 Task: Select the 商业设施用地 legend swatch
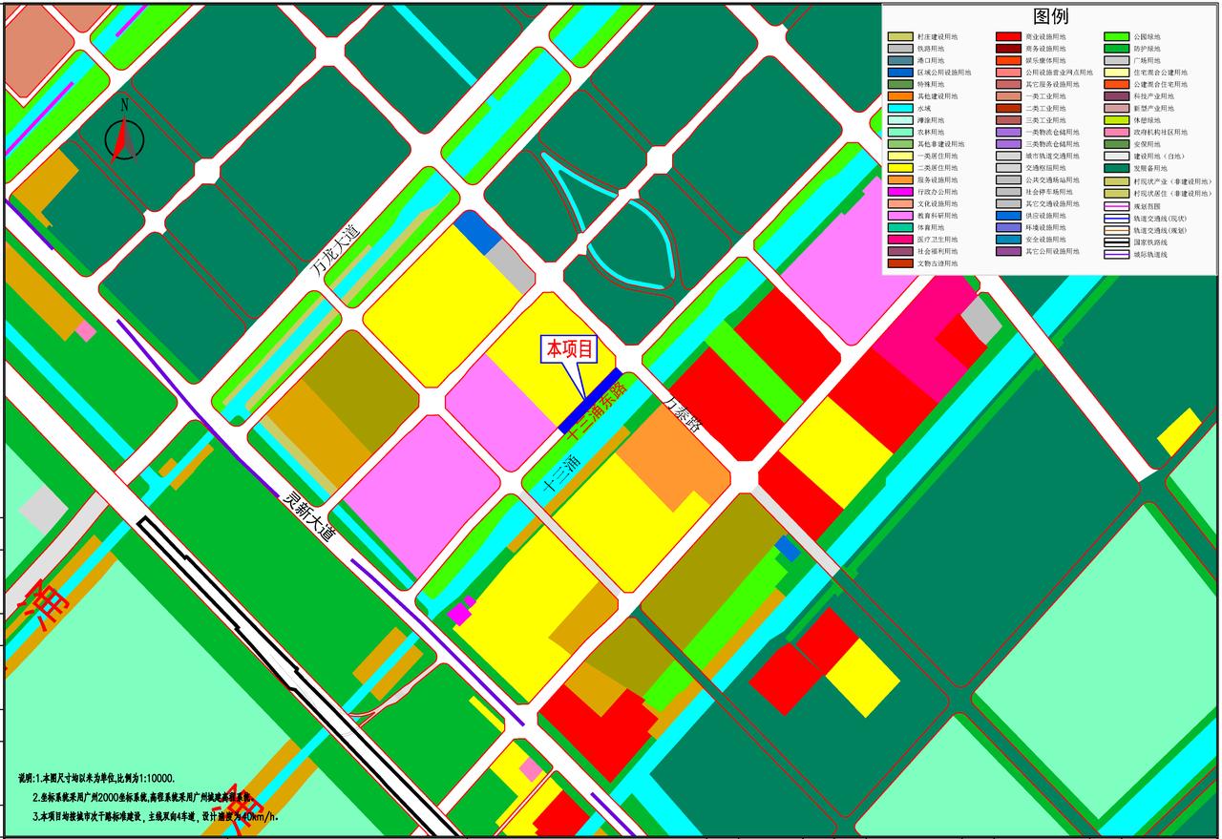(x=1009, y=37)
